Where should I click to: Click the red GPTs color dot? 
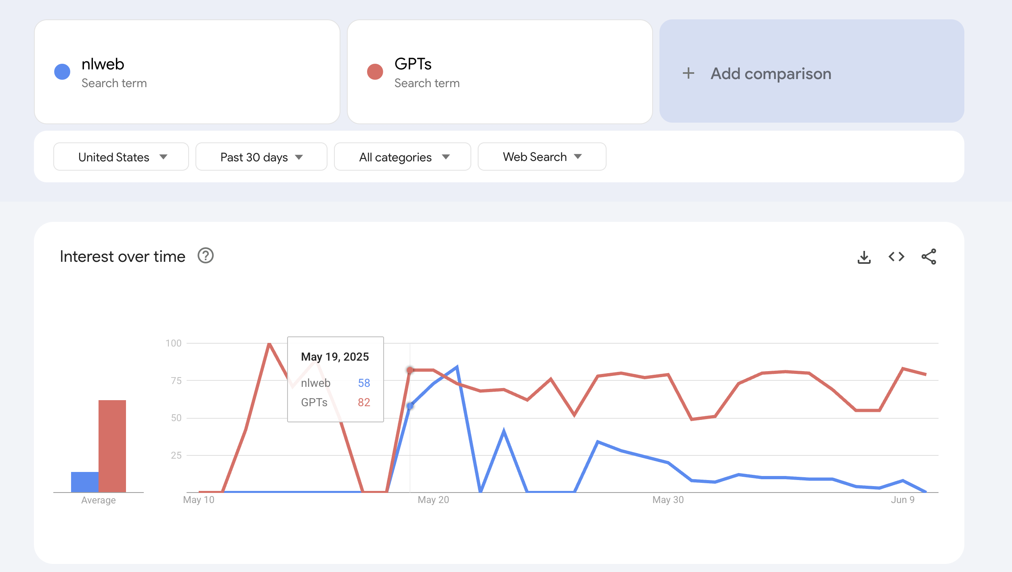pos(375,72)
